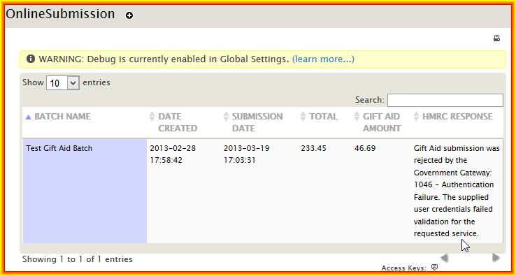Click the info icon in debug warning
The image size is (516, 276).
tap(31, 59)
